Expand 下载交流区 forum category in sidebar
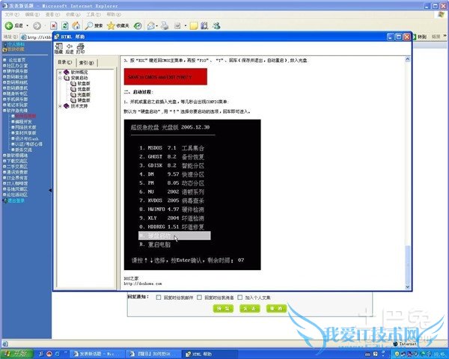The height and width of the screenshot is (359, 449). pyautogui.click(x=4, y=161)
